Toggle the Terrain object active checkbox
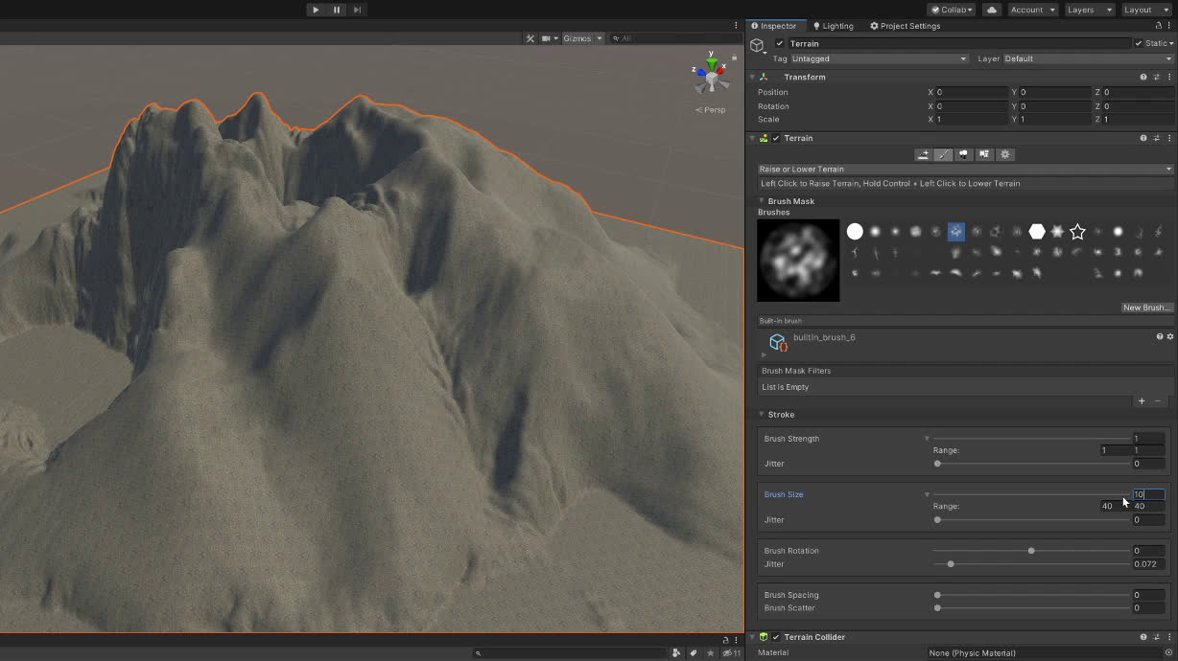 tap(780, 44)
